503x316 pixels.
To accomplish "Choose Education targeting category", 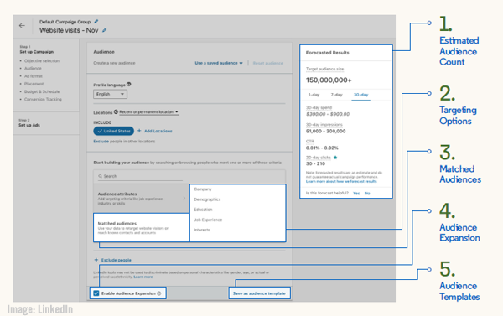I will pos(203,210).
